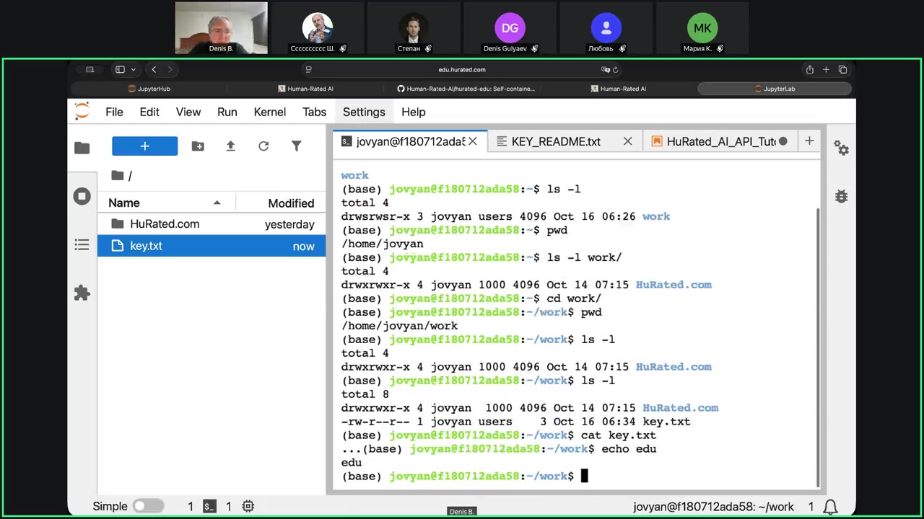924x519 pixels.
Task: Select key.txt in file list
Action: 146,246
